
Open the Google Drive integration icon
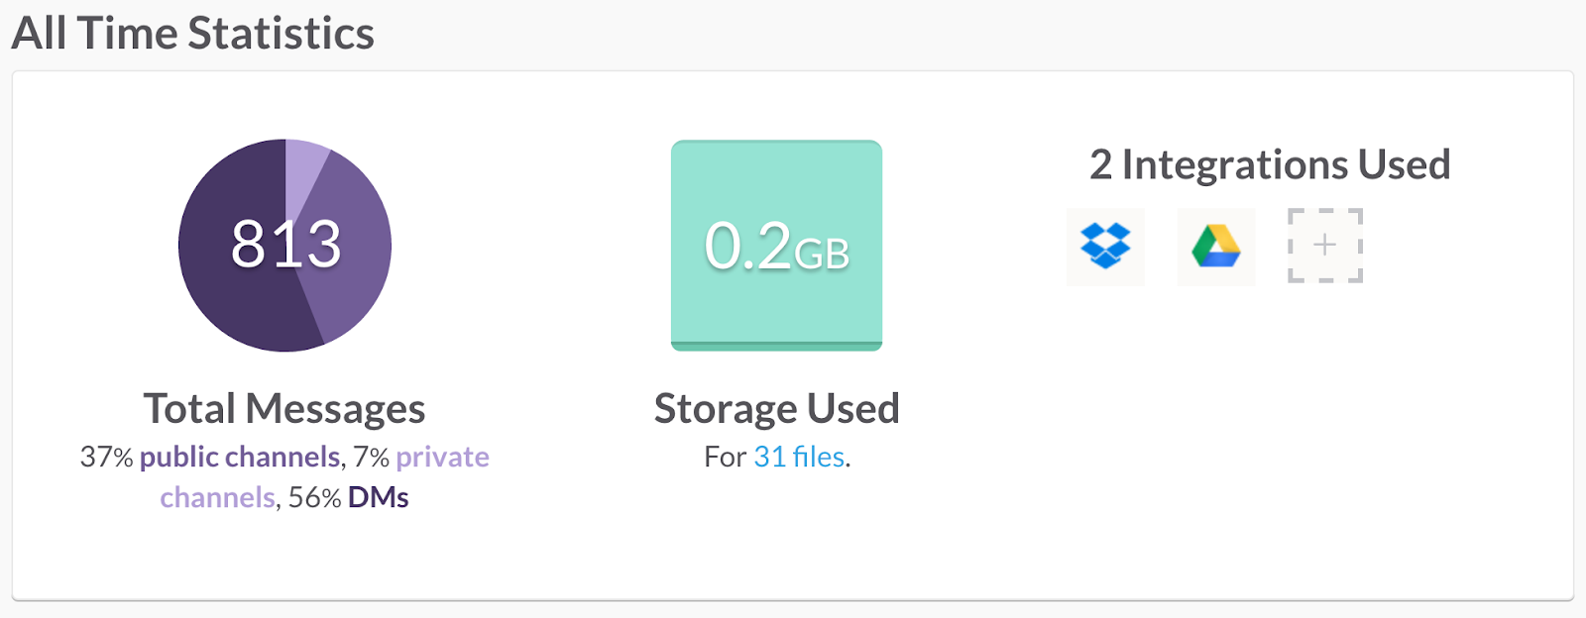[1216, 246]
